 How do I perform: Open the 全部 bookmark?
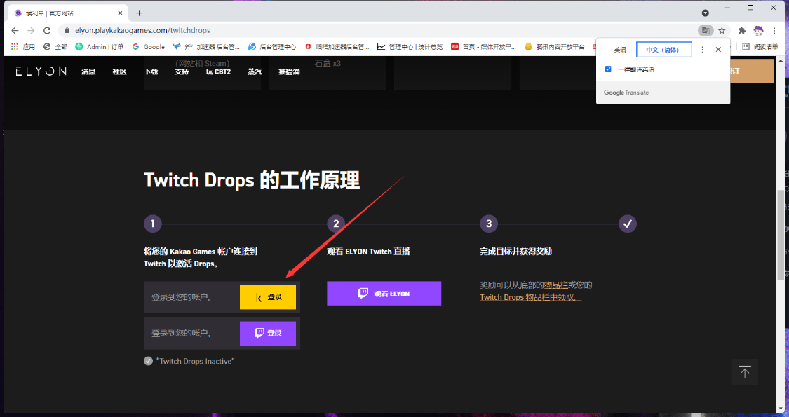[55, 47]
